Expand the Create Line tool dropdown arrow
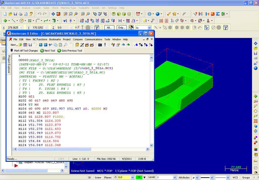 tap(17, 21)
